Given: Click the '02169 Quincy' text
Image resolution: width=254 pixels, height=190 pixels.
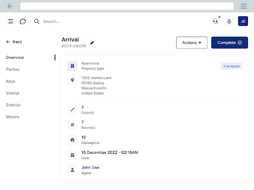Looking at the screenshot, I should [x=93, y=83].
